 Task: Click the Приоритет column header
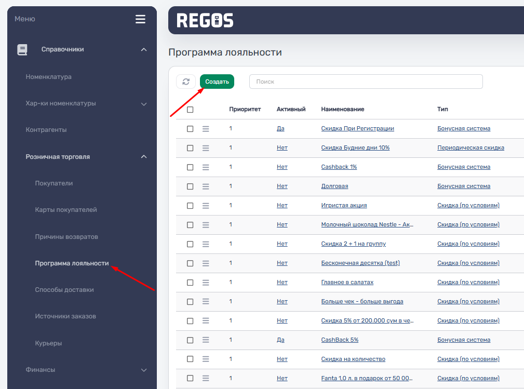pos(245,110)
